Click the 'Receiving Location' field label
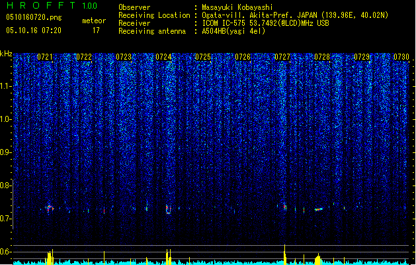 pyautogui.click(x=154, y=15)
